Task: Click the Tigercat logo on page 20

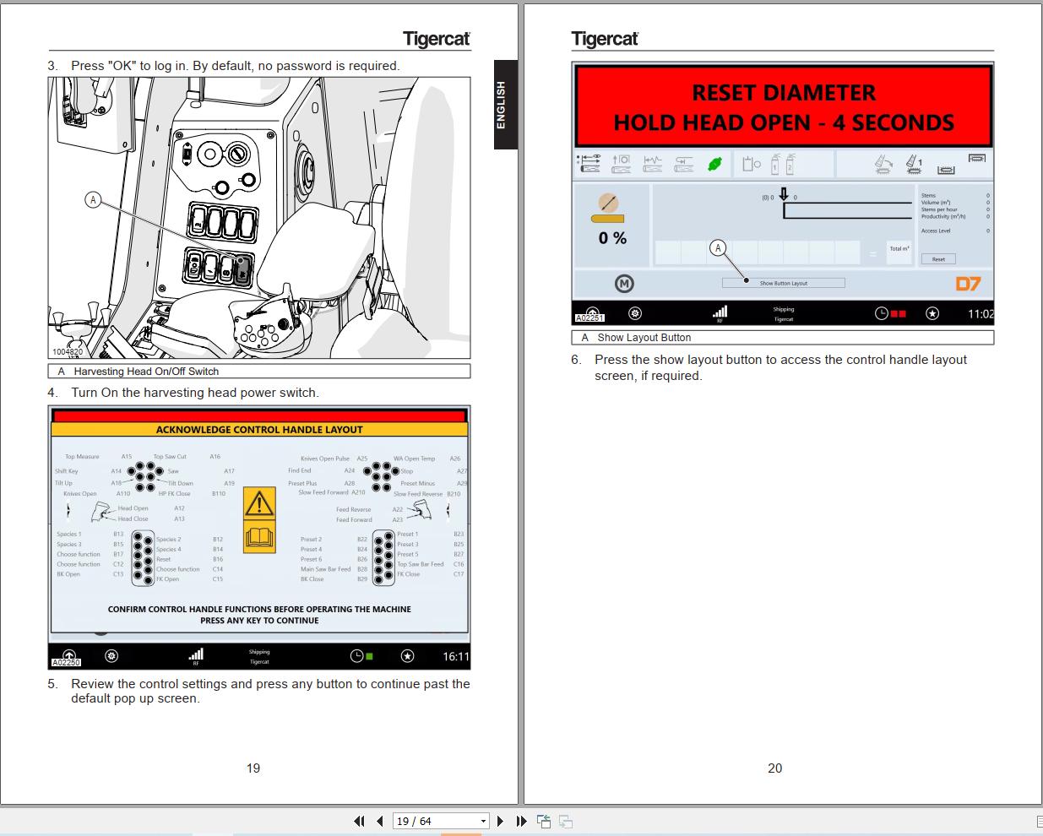Action: point(605,39)
